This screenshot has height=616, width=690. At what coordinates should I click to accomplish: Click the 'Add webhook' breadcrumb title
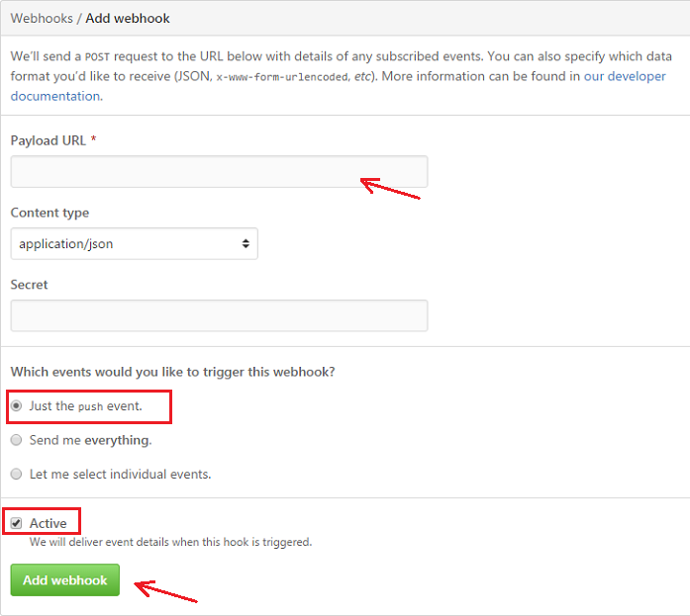coord(128,19)
